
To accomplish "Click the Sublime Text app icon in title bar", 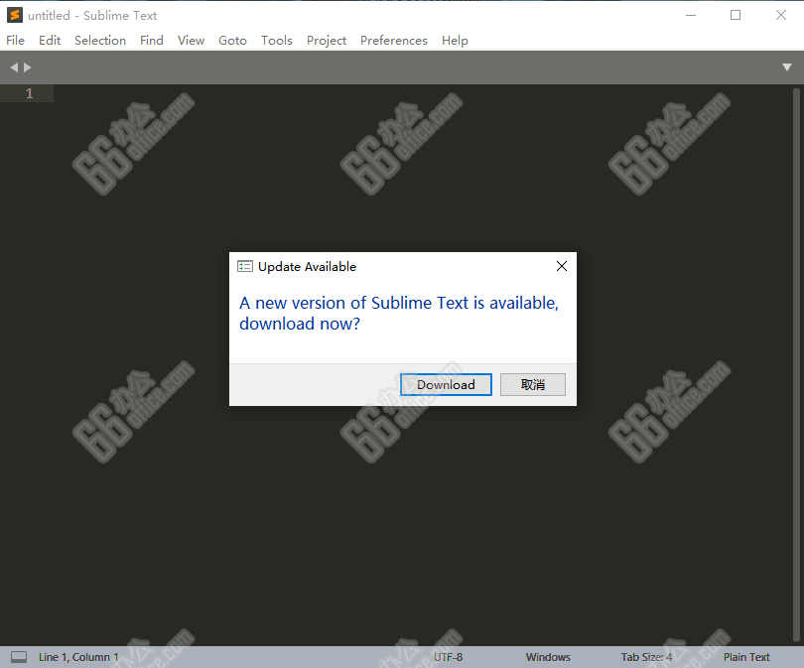I will (x=15, y=15).
